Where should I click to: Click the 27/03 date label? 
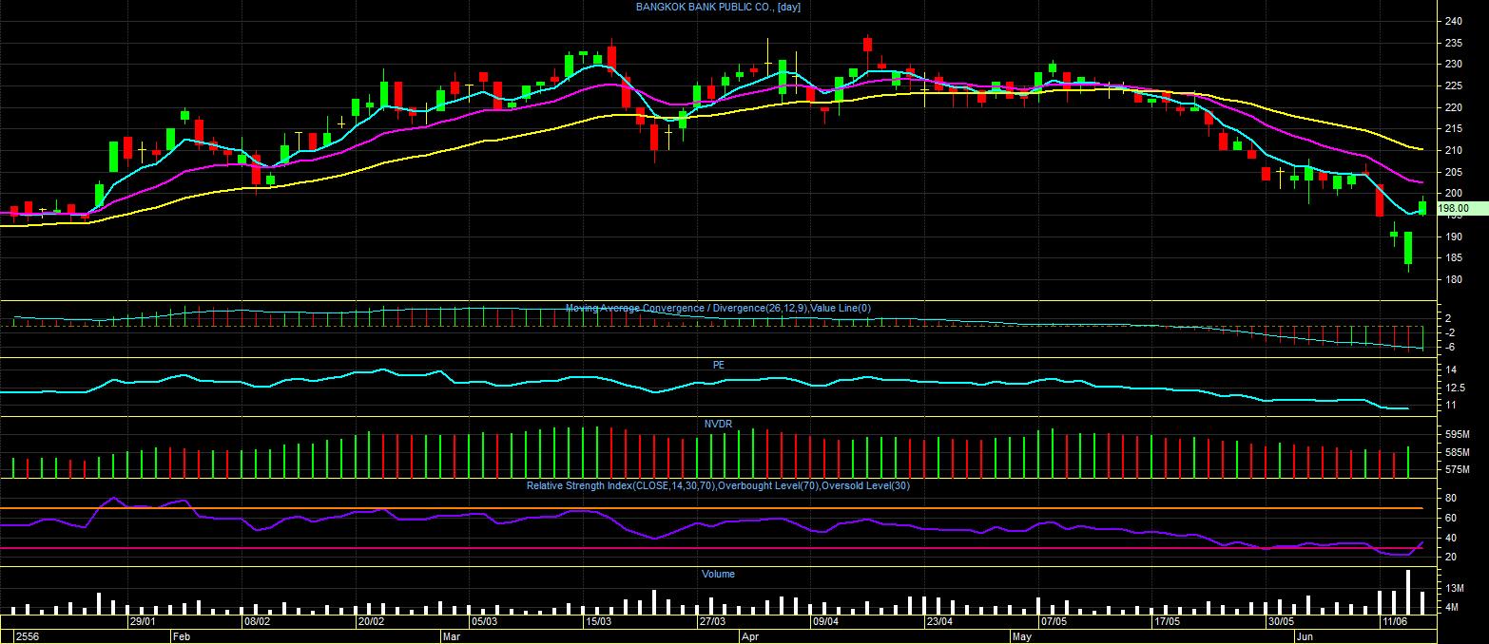(x=712, y=621)
